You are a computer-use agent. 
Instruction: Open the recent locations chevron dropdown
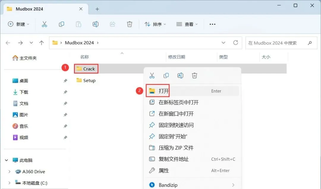point(31,43)
